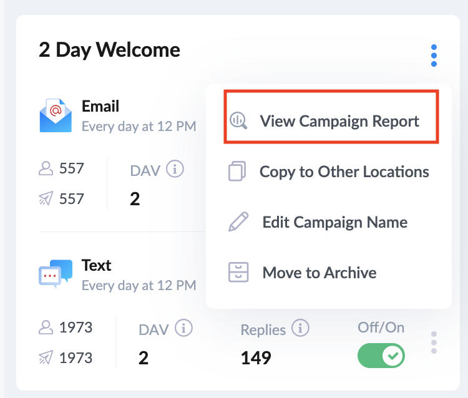This screenshot has height=398, width=468.
Task: Select Edit Campaign Name option
Action: pos(334,222)
